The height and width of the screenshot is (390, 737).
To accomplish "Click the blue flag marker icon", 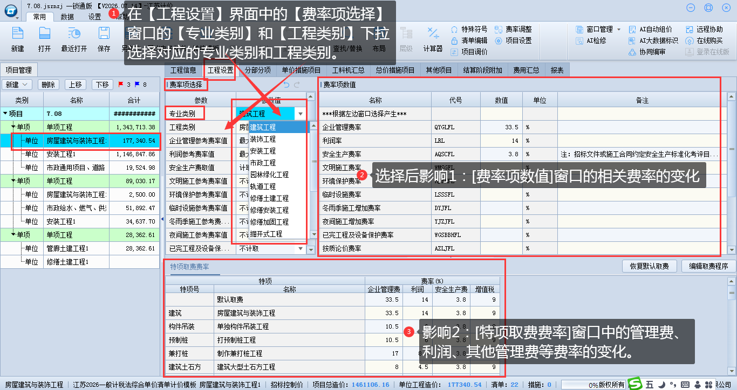I will pos(137,85).
